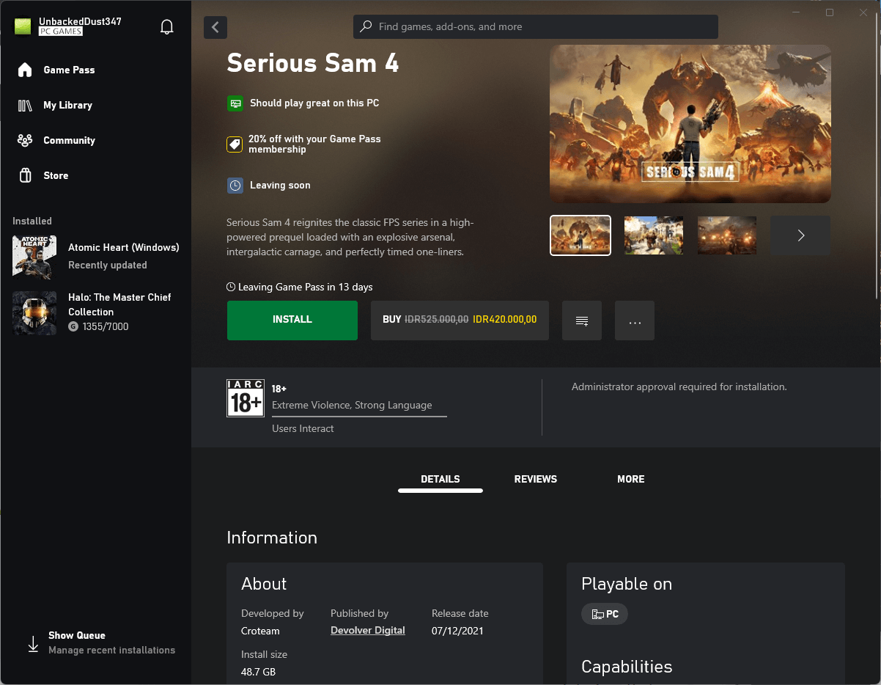This screenshot has width=881, height=685.
Task: Click UnbackedDust347 profile name
Action: (80, 21)
